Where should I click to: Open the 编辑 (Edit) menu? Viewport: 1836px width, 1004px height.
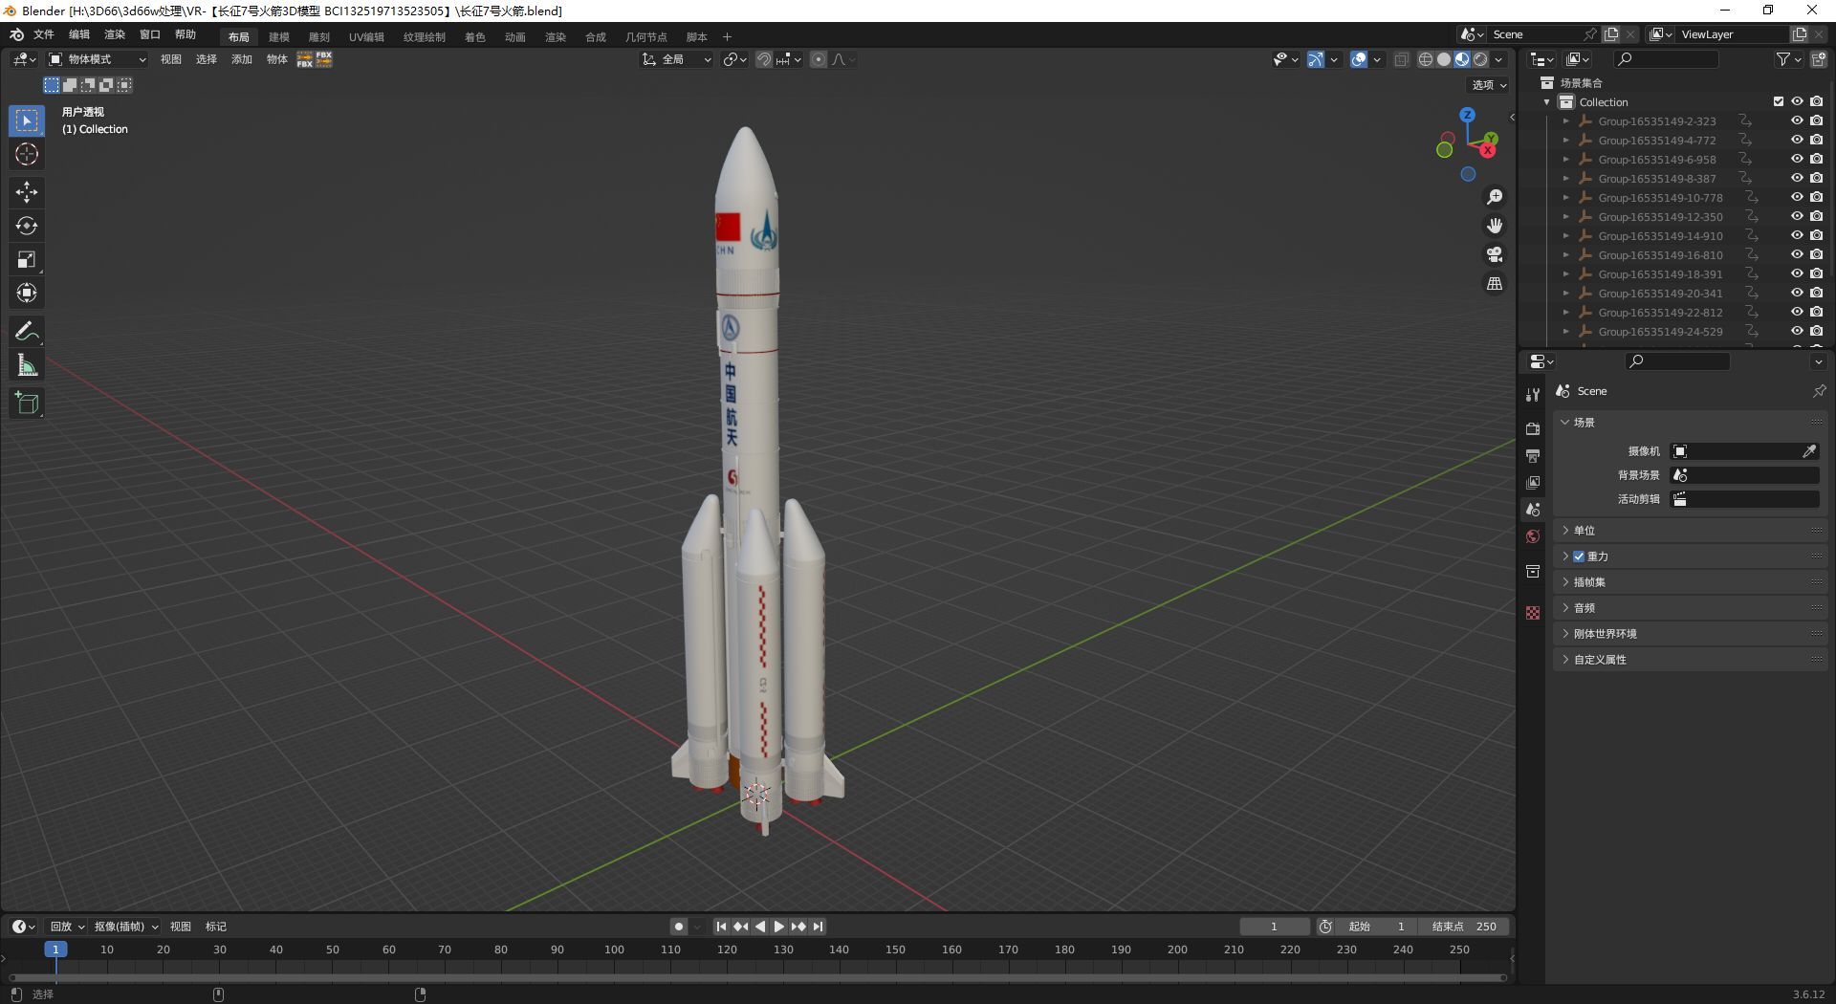(79, 34)
